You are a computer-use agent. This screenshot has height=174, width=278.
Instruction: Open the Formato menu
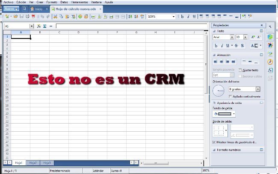(52, 2)
